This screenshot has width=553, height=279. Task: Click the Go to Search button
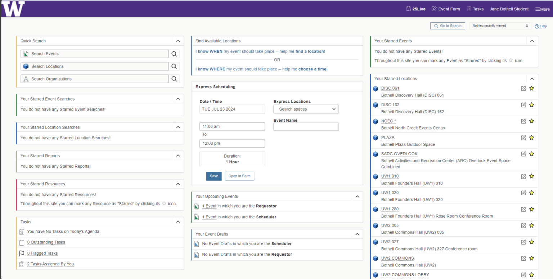[448, 26]
